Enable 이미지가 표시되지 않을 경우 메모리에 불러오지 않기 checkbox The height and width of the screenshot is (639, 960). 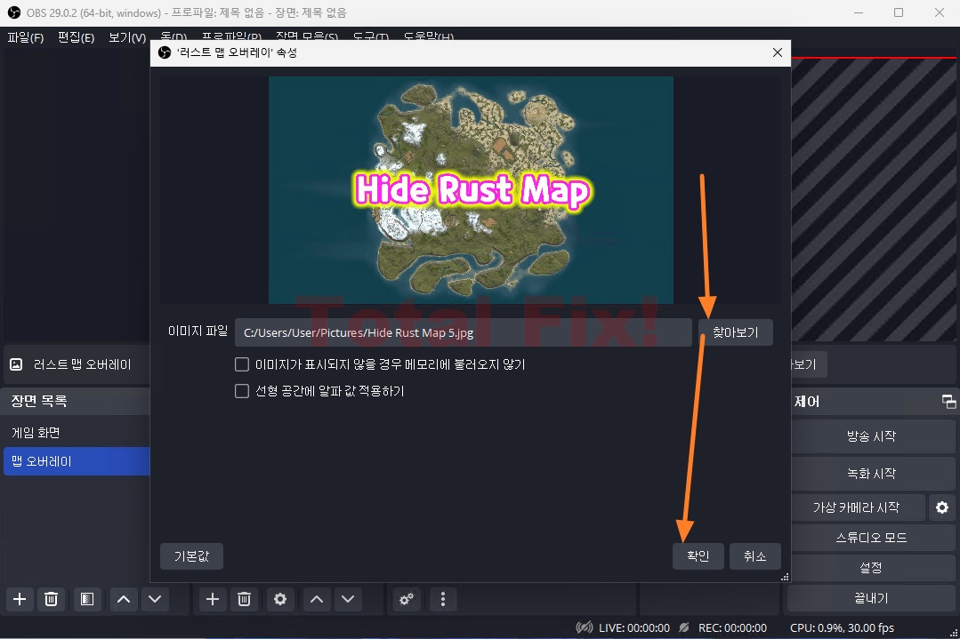pos(242,364)
